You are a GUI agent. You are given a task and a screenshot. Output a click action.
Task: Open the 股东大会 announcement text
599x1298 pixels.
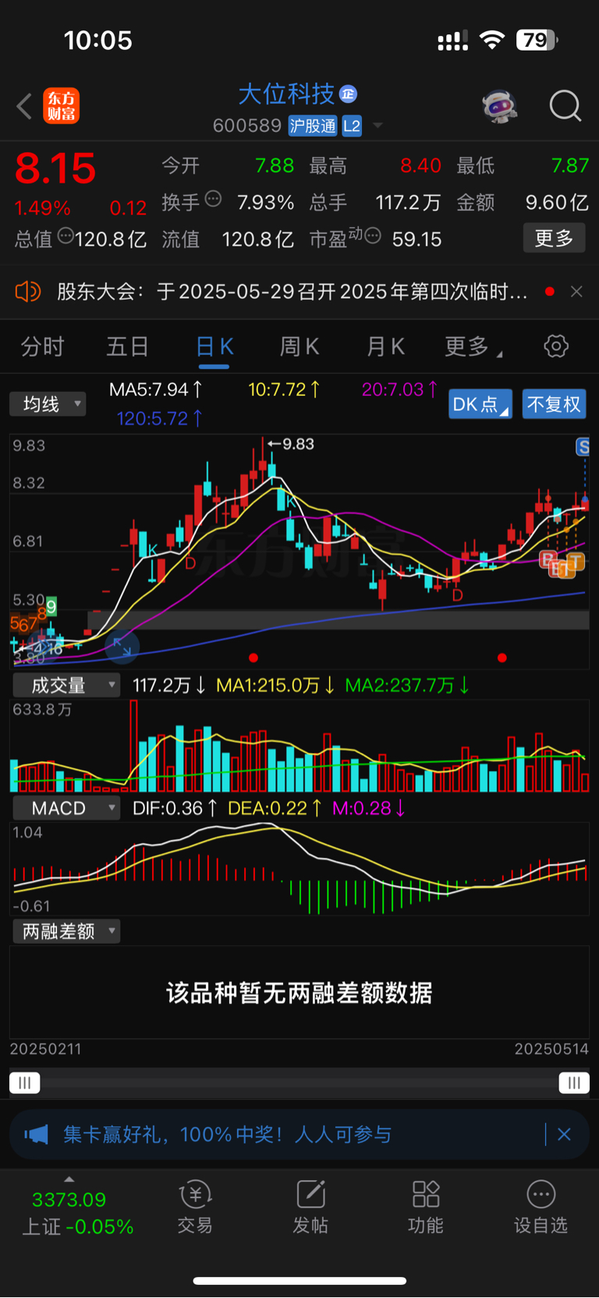point(292,292)
